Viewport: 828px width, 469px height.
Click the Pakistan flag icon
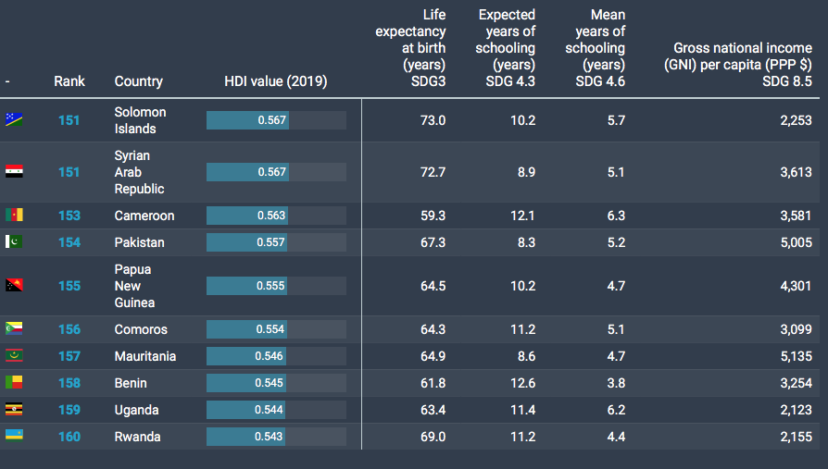[x=14, y=242]
